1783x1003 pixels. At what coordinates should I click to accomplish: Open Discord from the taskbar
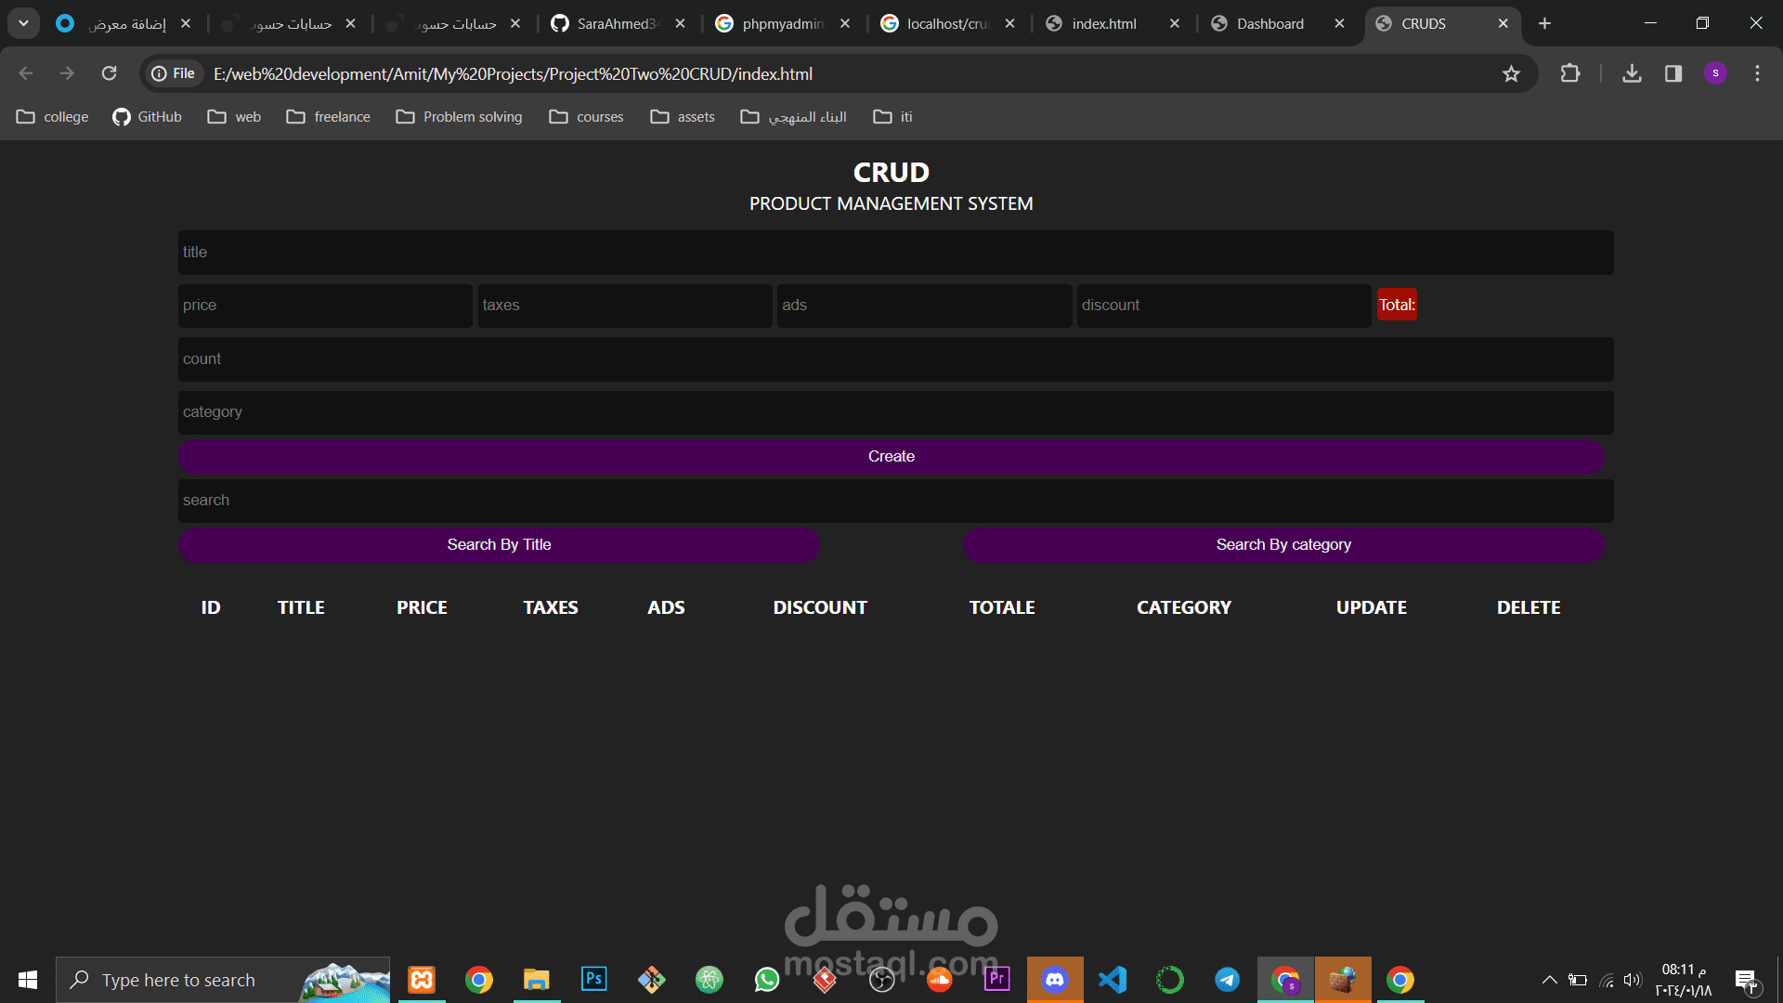(x=1055, y=979)
